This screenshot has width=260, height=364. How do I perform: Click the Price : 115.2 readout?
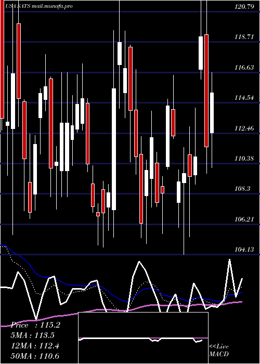[35, 325]
